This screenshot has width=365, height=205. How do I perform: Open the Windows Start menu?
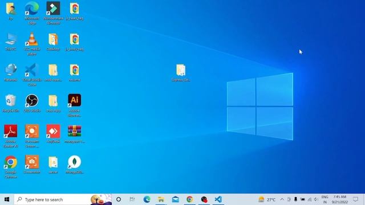pyautogui.click(x=7, y=199)
